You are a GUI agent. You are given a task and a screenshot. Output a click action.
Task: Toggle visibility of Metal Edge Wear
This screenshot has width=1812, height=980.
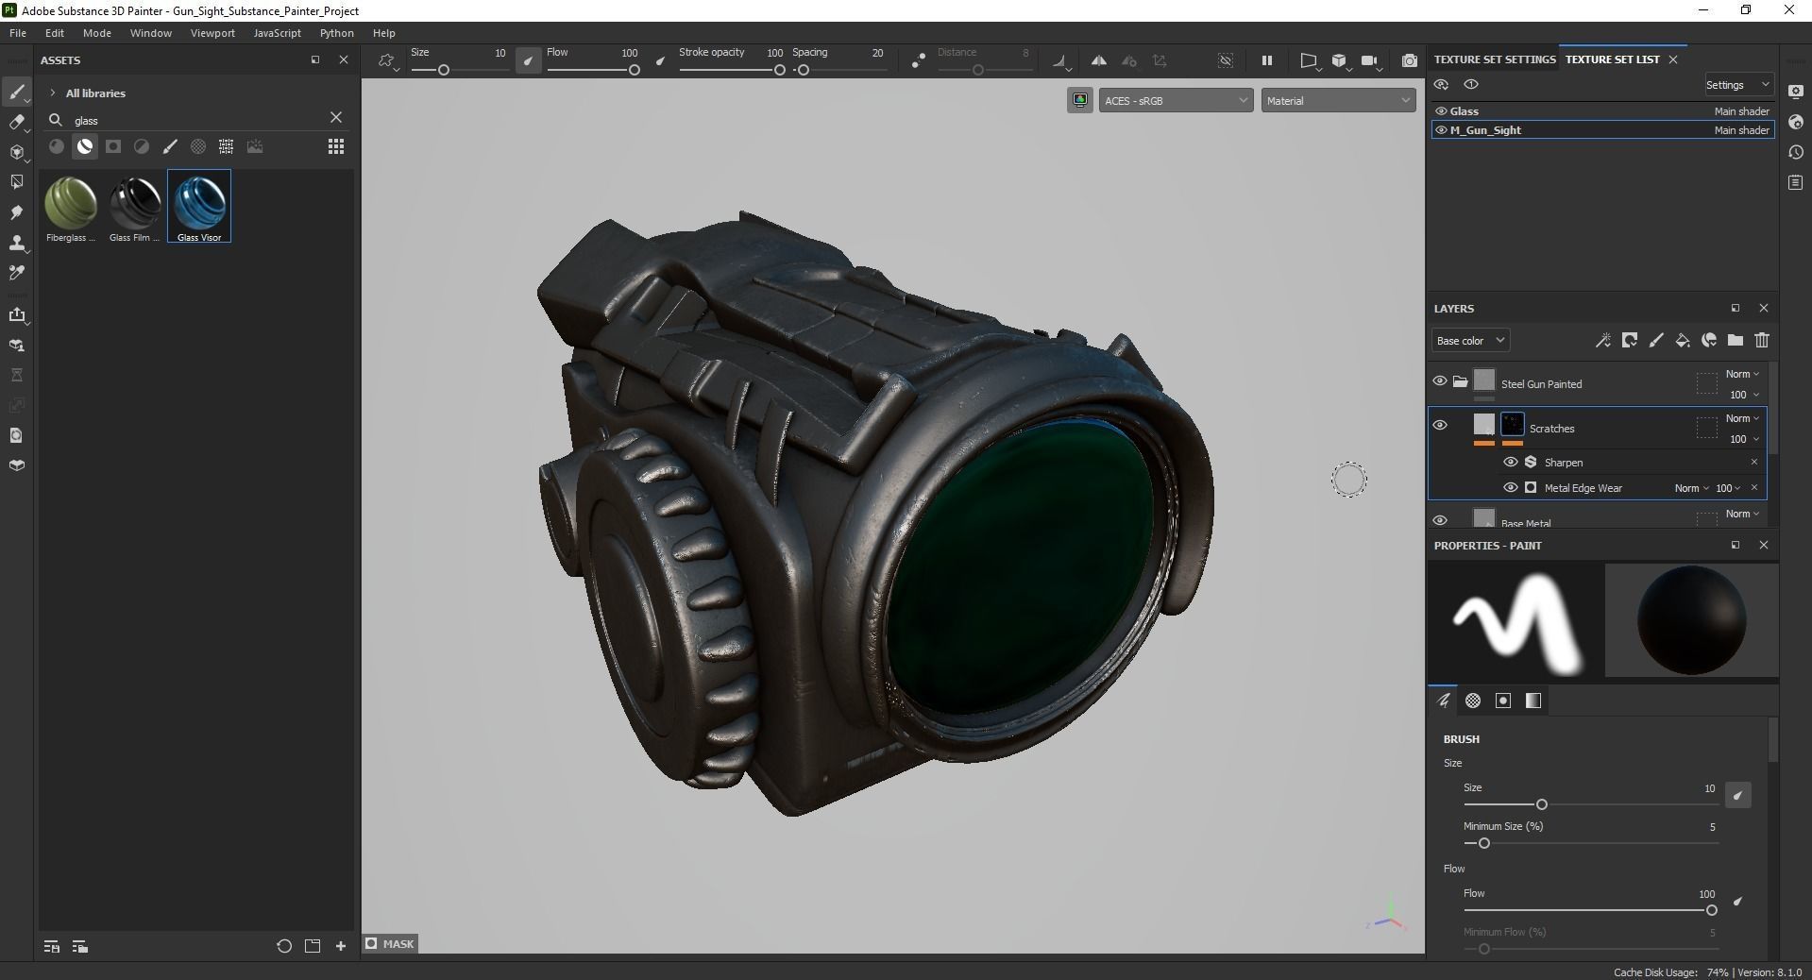tap(1511, 487)
